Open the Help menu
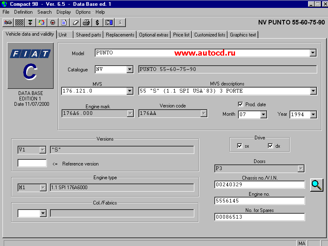 point(100,12)
